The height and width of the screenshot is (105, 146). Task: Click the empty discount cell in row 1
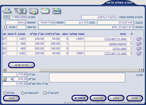(12, 39)
